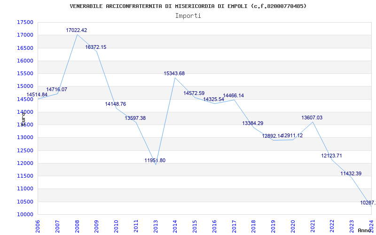Screen dimensions: 376x235
Task: Click the data label 14716.07
Action: 56,89
